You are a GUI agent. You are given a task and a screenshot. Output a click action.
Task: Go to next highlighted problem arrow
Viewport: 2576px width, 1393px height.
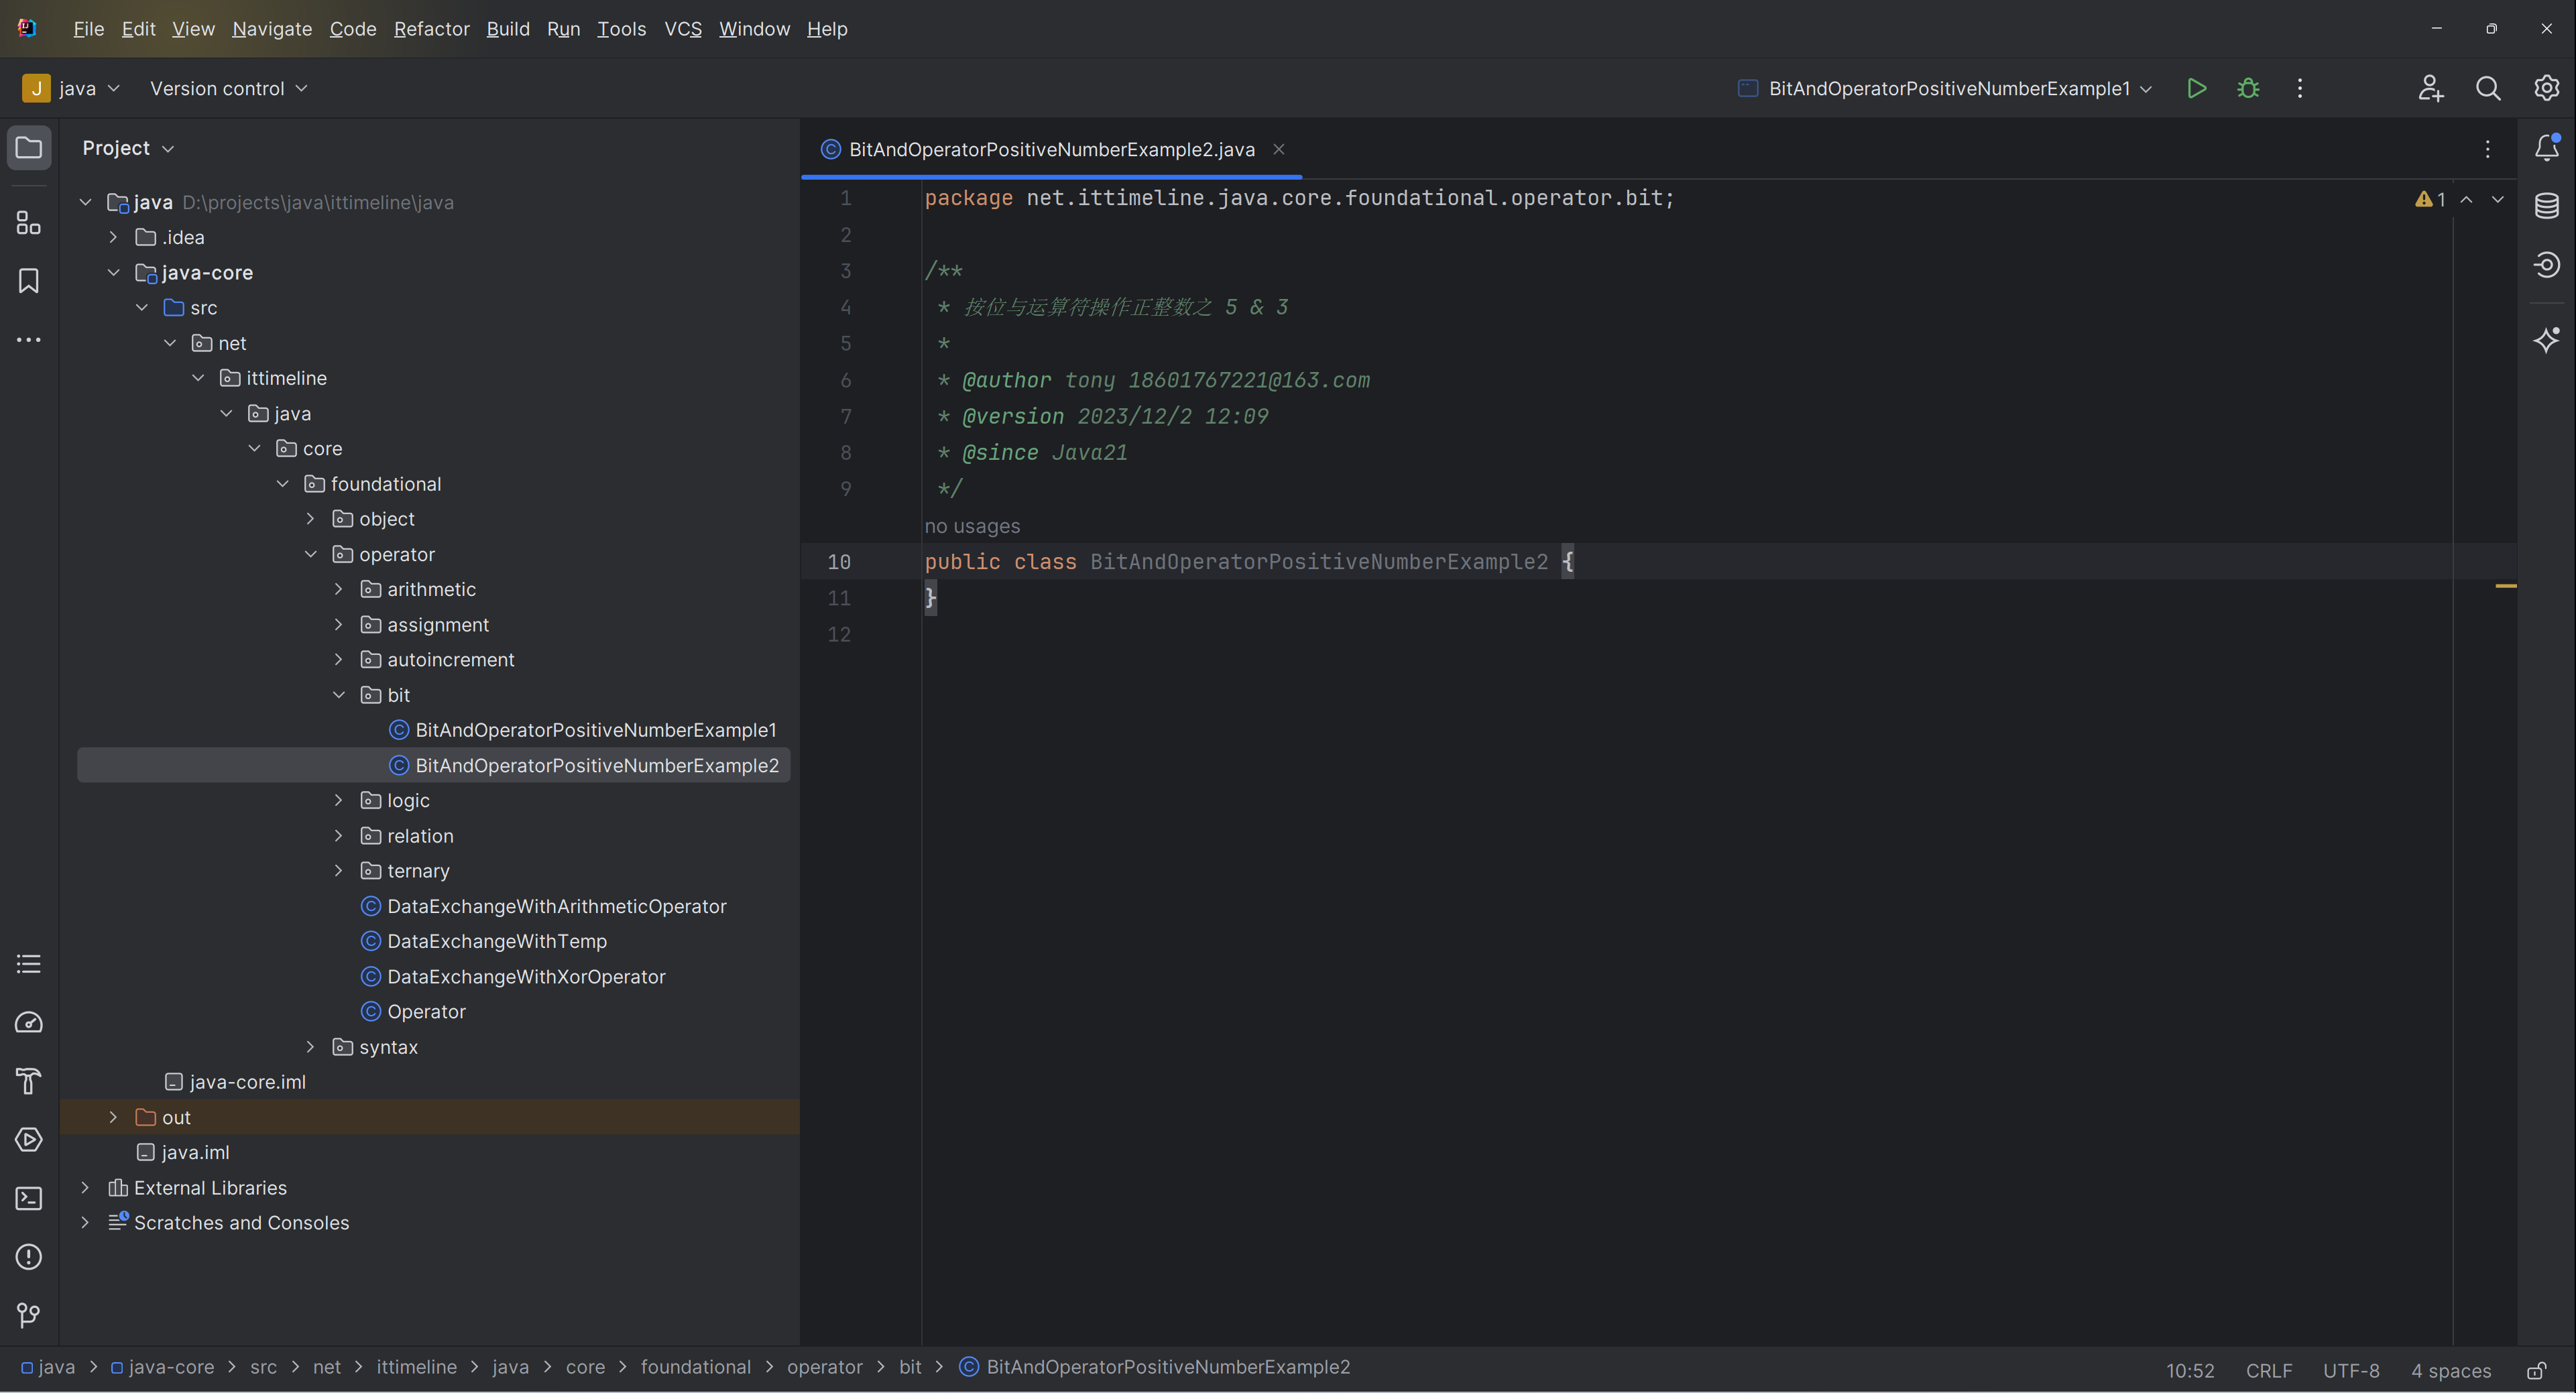2498,200
